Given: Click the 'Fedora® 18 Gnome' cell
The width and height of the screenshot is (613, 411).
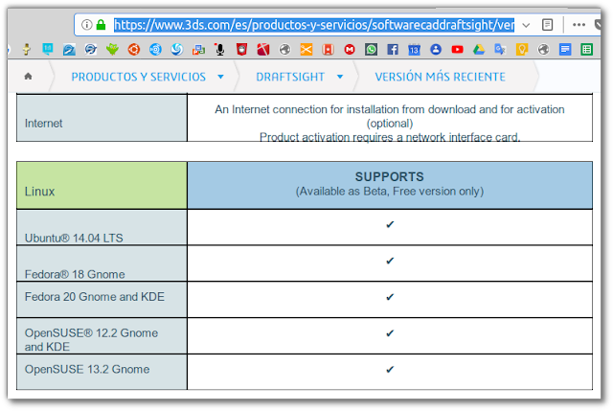Looking at the screenshot, I should pos(102,263).
